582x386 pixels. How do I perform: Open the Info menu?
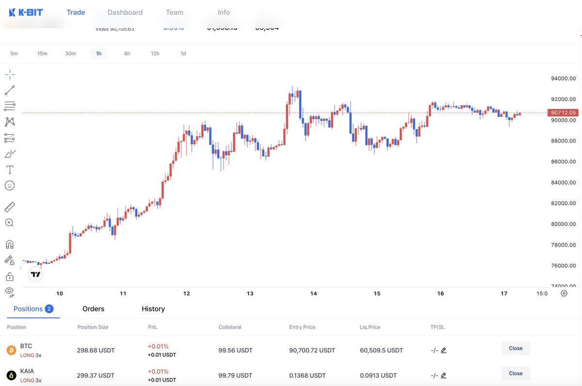tap(224, 12)
